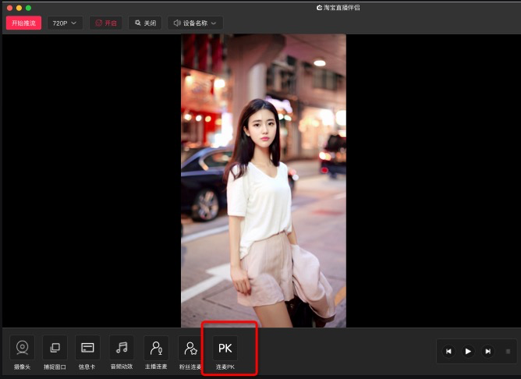The image size is (521, 379).
Task: Open 音频动效 audio effects
Action: (121, 348)
